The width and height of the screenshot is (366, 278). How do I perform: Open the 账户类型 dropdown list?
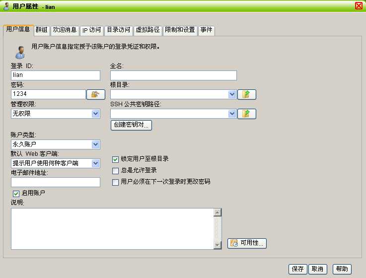point(95,144)
